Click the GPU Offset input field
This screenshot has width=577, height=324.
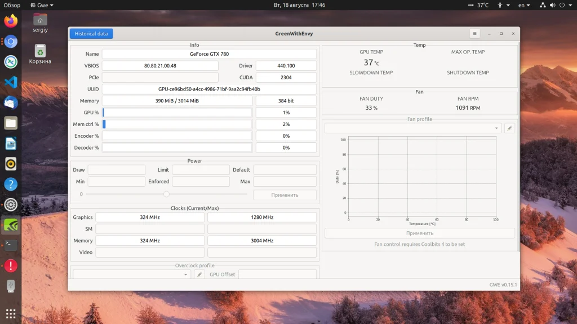[277, 274]
